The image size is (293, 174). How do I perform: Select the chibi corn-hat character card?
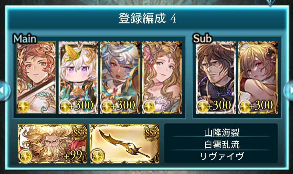pyautogui.click(x=78, y=77)
